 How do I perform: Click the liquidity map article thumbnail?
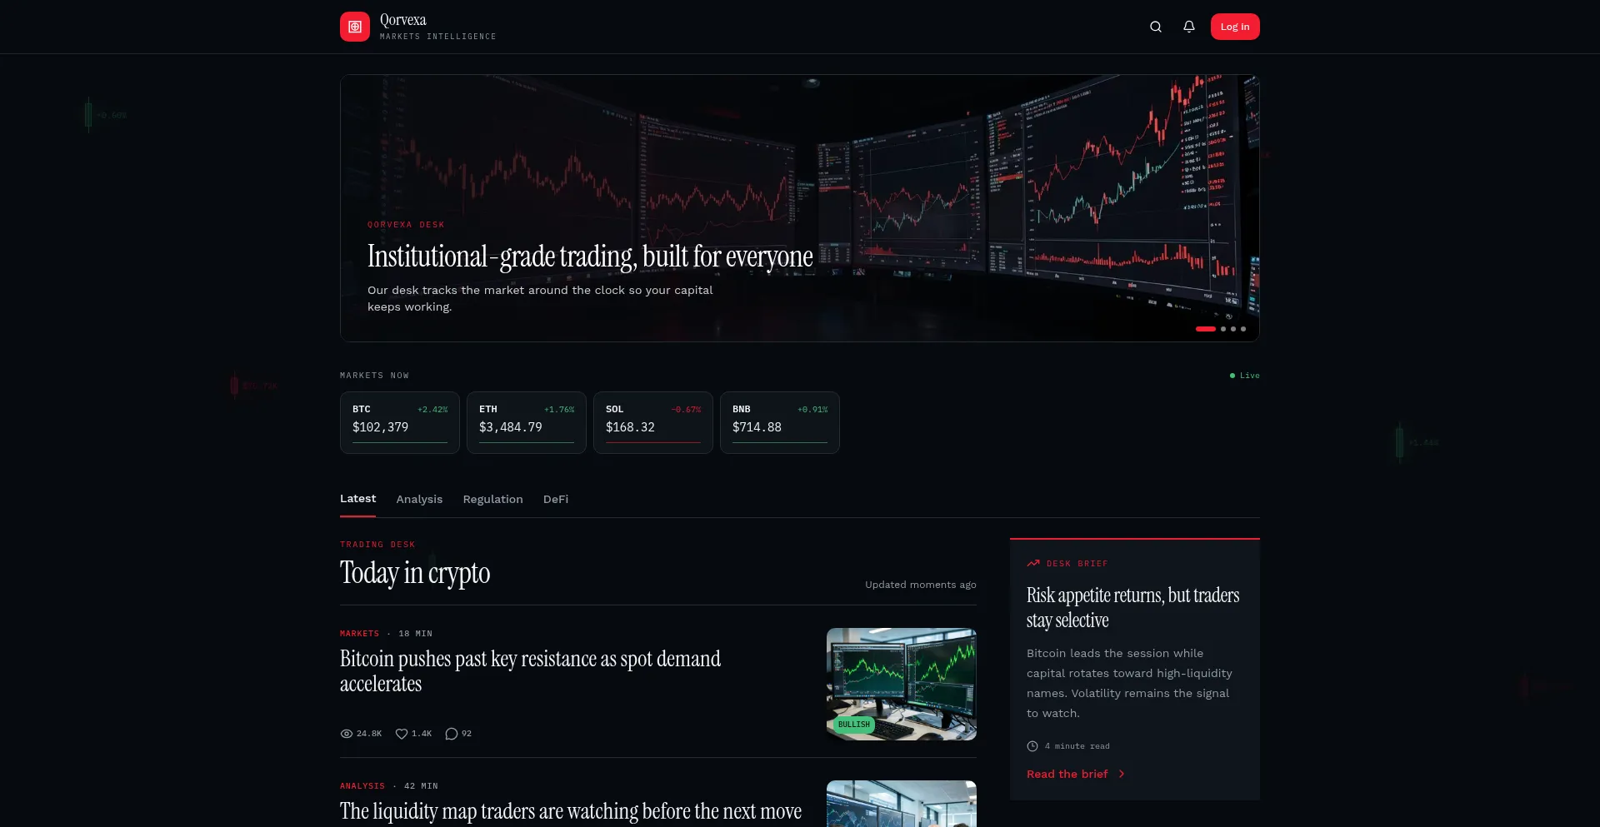click(x=902, y=804)
